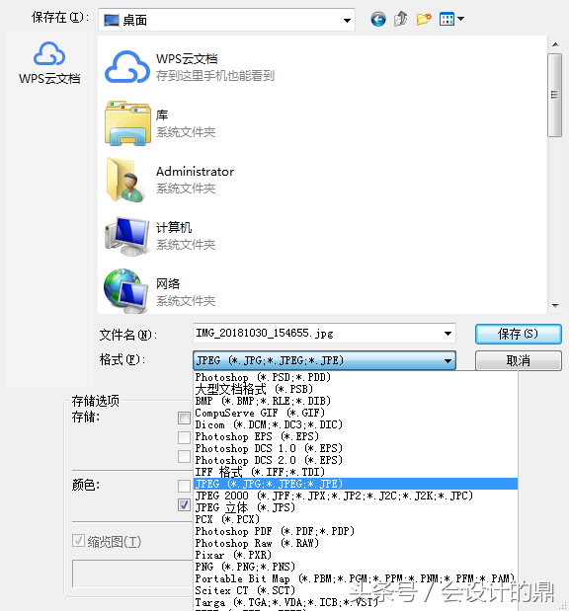Choose PCX format option
Viewport: 569px width, 611px height.
[356, 519]
